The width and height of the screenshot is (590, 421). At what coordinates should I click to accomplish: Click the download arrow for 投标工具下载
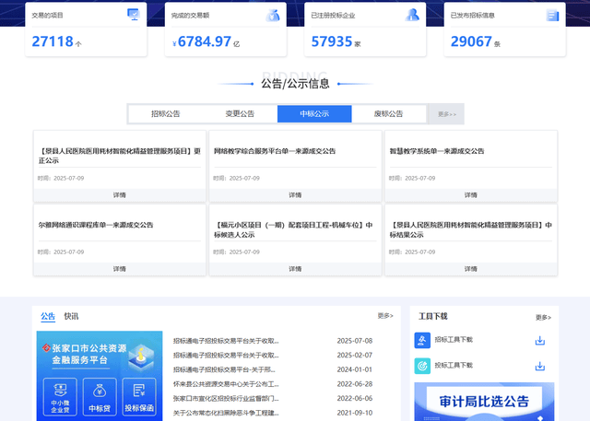click(540, 365)
